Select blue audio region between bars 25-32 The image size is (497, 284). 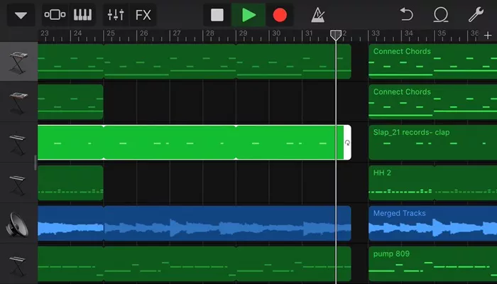pyautogui.click(x=228, y=224)
